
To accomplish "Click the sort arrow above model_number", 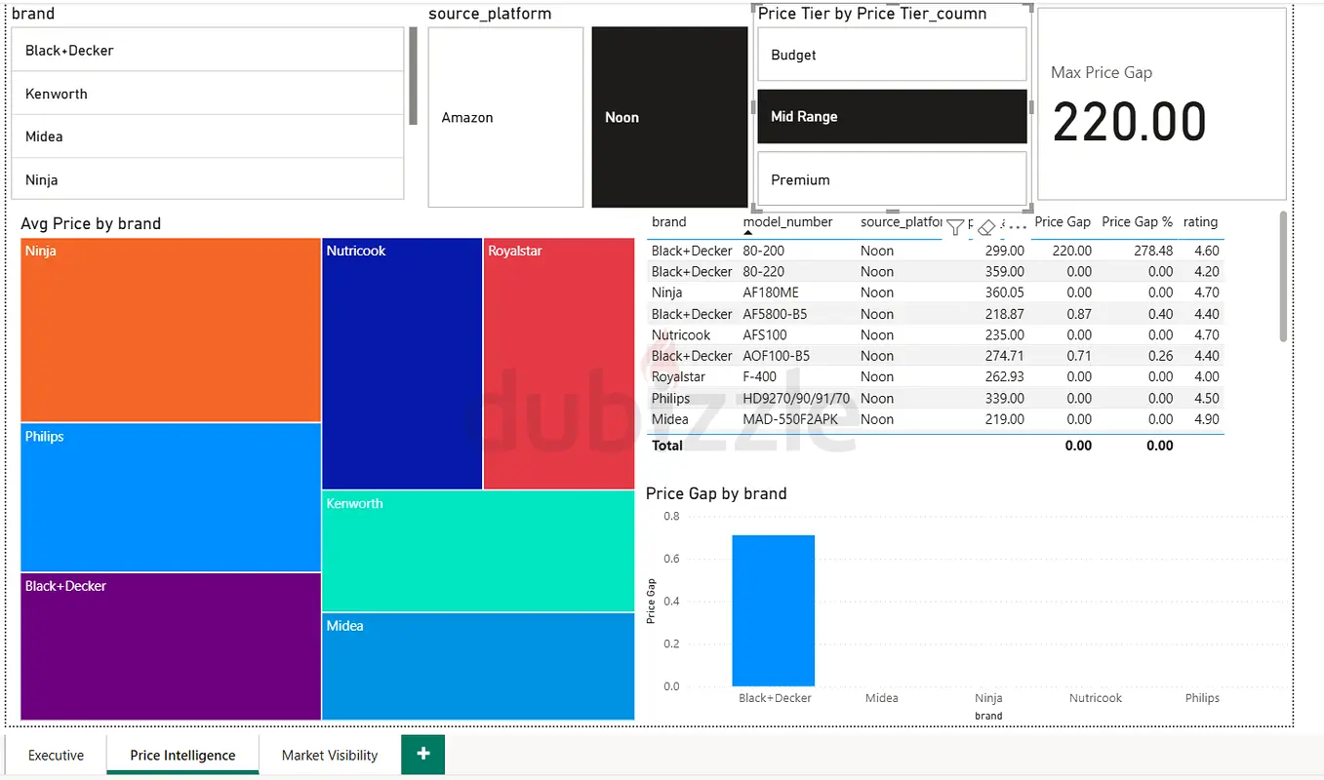I will coord(748,234).
